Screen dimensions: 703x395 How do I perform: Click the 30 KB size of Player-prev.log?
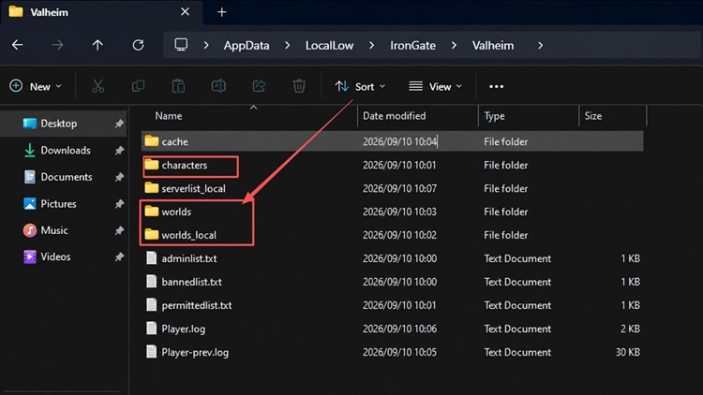click(x=627, y=352)
